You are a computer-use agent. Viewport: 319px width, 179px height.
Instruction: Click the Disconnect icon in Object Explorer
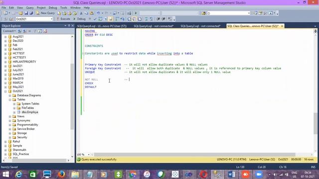24,31
